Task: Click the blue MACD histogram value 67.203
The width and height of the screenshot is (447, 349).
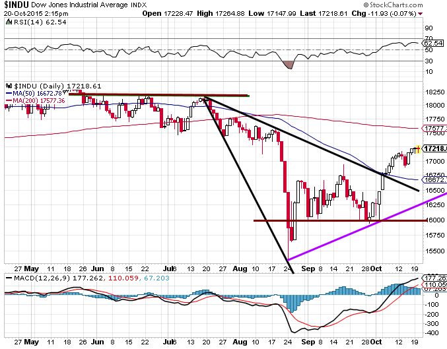Action: pyautogui.click(x=156, y=278)
